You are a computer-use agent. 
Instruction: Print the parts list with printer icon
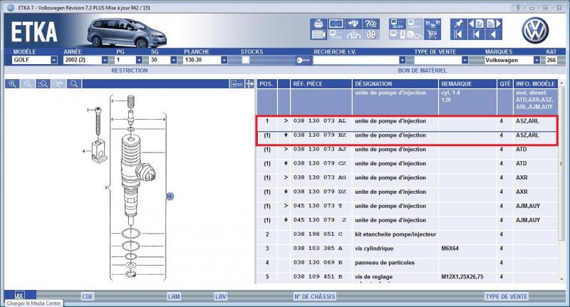pyautogui.click(x=318, y=24)
